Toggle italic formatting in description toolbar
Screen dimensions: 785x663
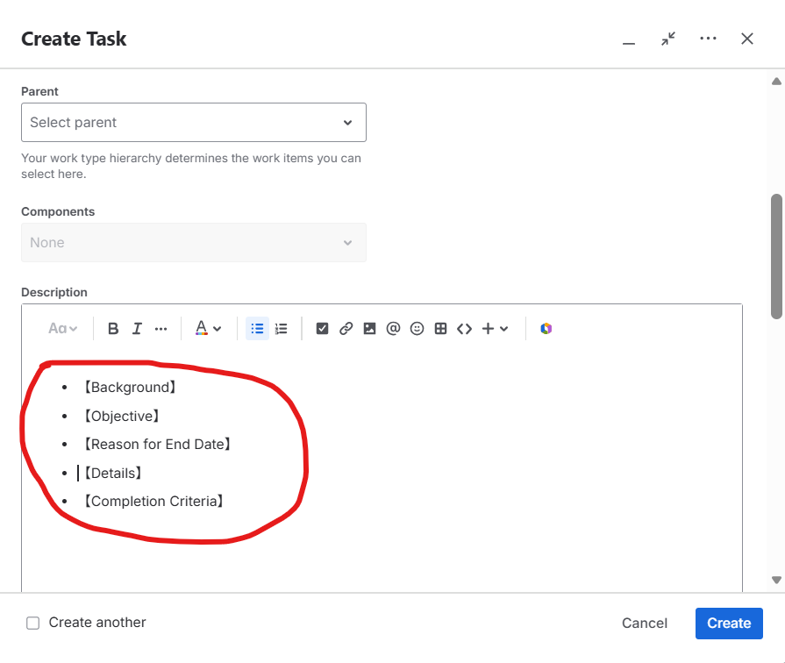tap(137, 329)
